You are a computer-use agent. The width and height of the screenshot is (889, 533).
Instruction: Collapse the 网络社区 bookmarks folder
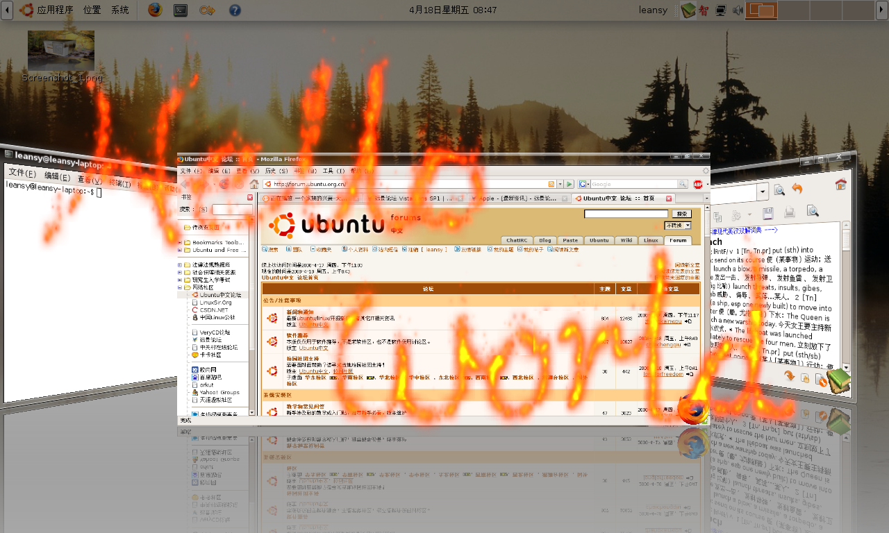(x=180, y=287)
